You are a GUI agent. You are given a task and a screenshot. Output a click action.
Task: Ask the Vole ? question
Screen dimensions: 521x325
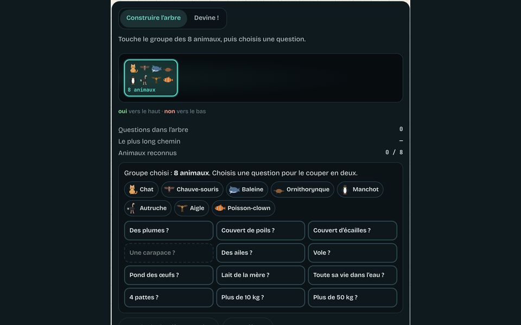[x=353, y=253]
